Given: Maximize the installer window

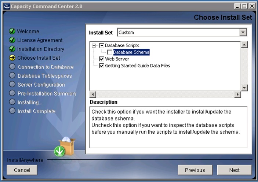Looking at the screenshot, I should click(x=244, y=6).
